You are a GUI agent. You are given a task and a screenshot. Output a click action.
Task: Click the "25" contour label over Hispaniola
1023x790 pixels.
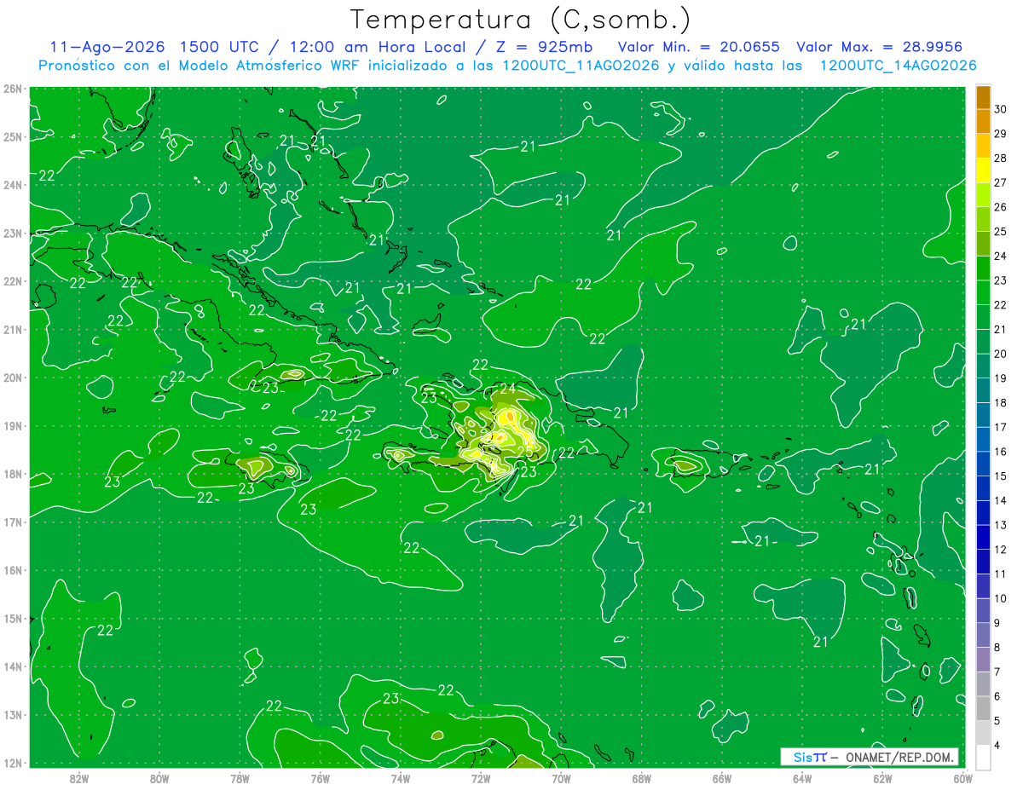click(x=526, y=452)
